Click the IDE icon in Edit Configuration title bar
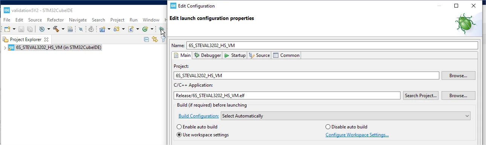Screen dimensions: 486x145 (x=173, y=6)
